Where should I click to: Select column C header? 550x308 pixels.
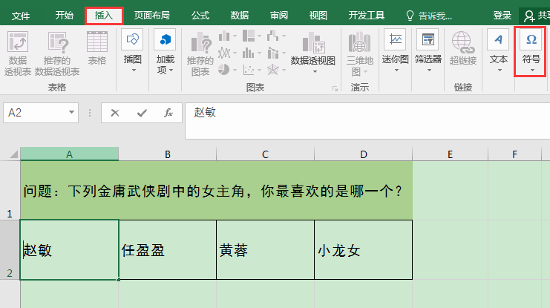point(265,154)
